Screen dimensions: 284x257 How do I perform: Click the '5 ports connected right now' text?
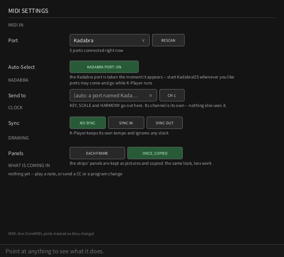point(96,50)
